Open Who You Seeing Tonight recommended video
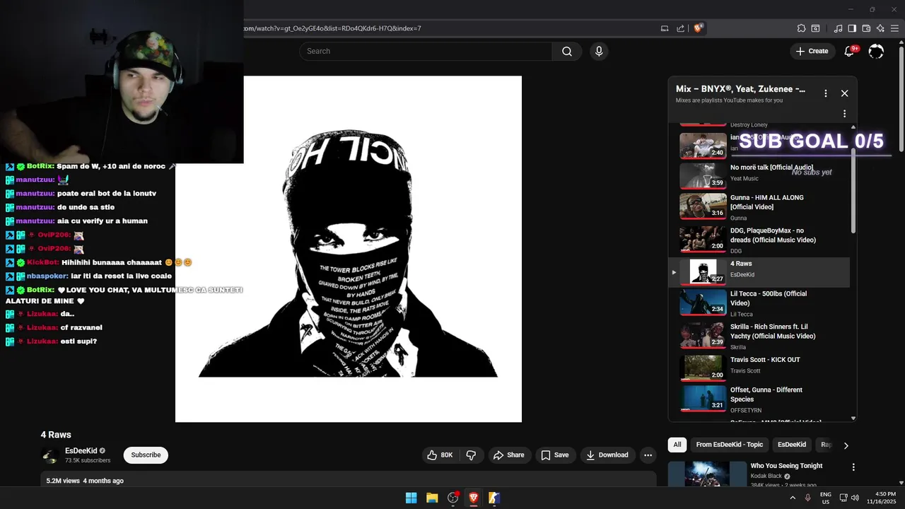 click(786, 466)
